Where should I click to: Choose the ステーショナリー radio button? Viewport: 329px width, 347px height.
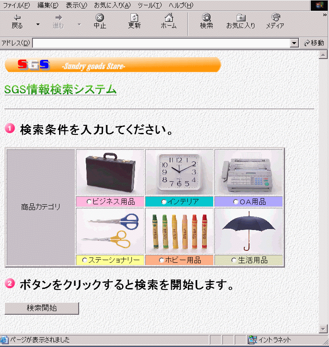tap(85, 260)
